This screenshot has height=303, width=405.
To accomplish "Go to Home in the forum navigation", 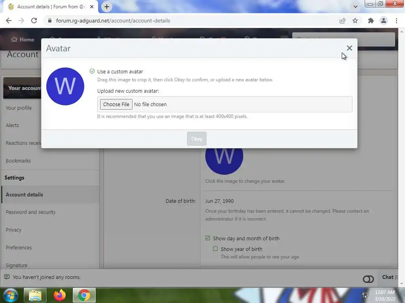I will coord(23,39).
